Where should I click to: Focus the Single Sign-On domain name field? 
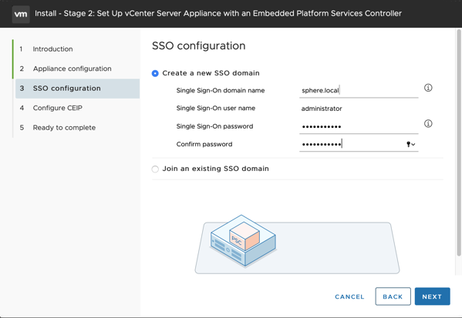359,90
